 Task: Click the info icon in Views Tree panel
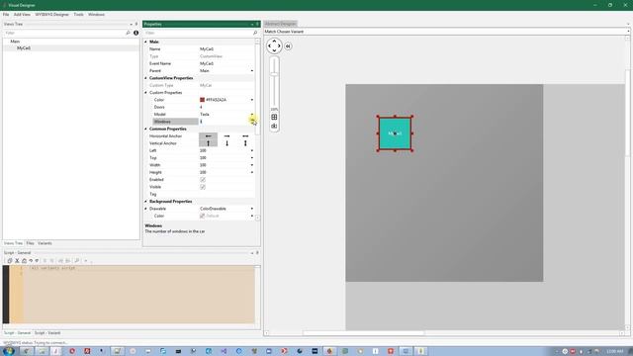tap(136, 33)
